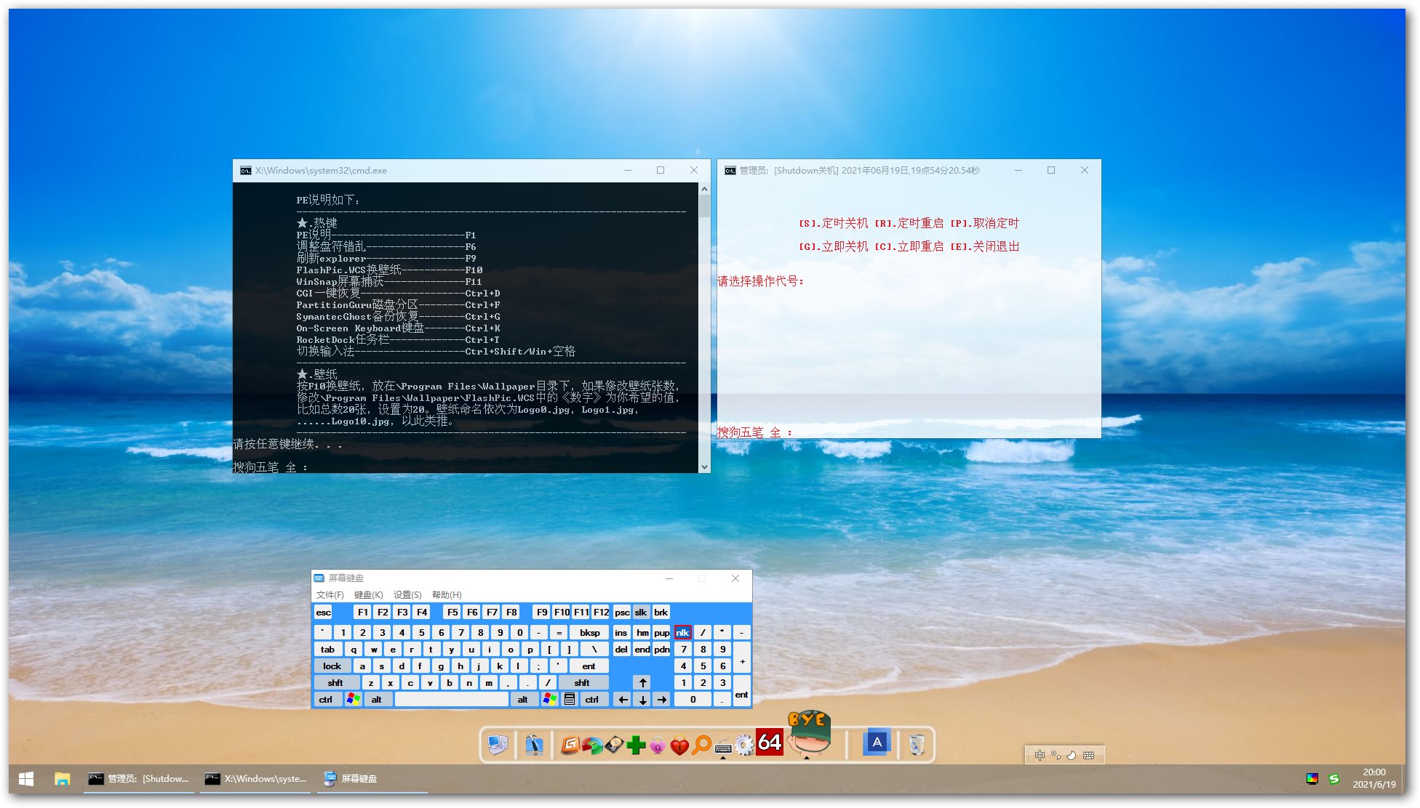Open the 文件(F) menu

[x=330, y=594]
